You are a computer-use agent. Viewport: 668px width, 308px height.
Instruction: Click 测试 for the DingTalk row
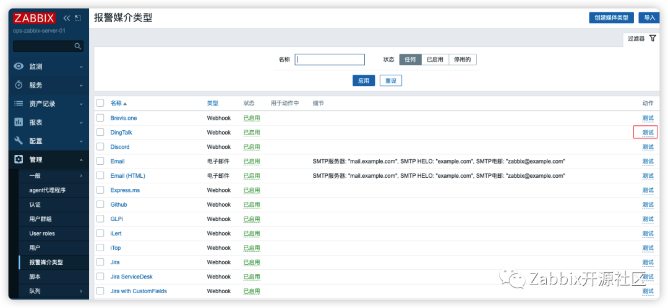648,132
